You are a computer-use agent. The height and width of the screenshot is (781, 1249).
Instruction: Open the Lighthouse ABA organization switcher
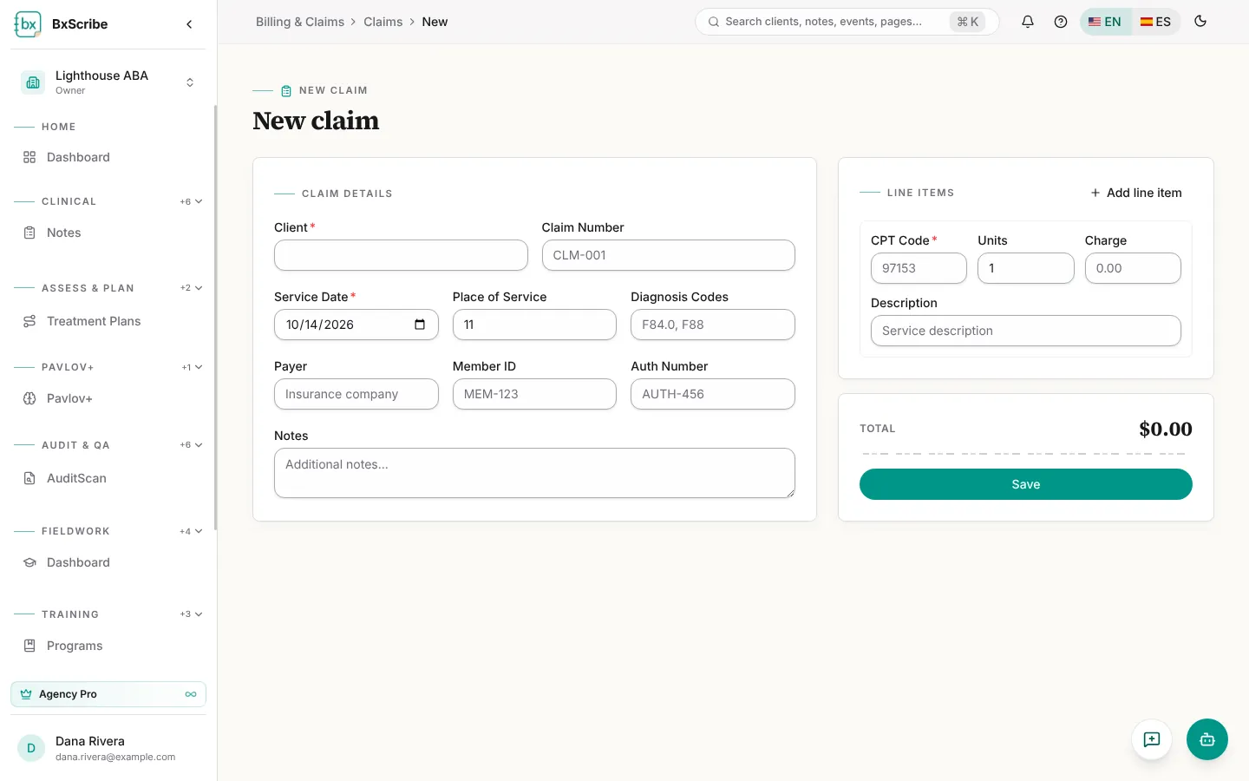pyautogui.click(x=108, y=82)
